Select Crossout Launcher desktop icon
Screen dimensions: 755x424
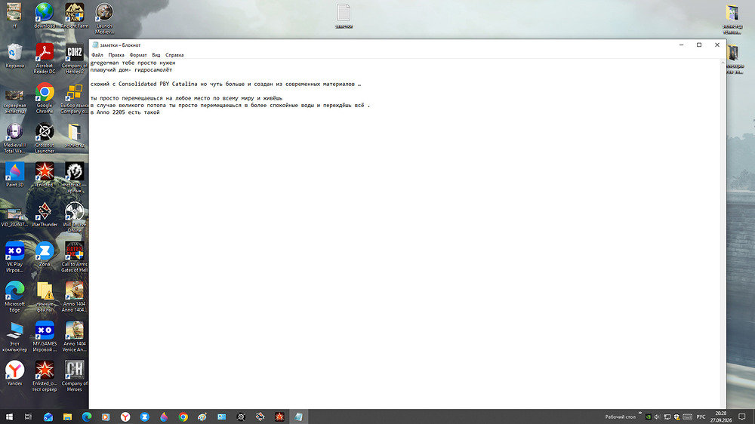click(x=45, y=138)
